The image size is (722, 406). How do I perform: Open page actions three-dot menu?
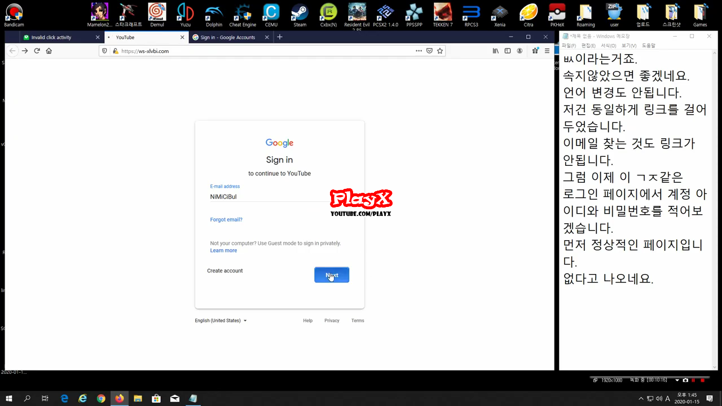pos(419,51)
